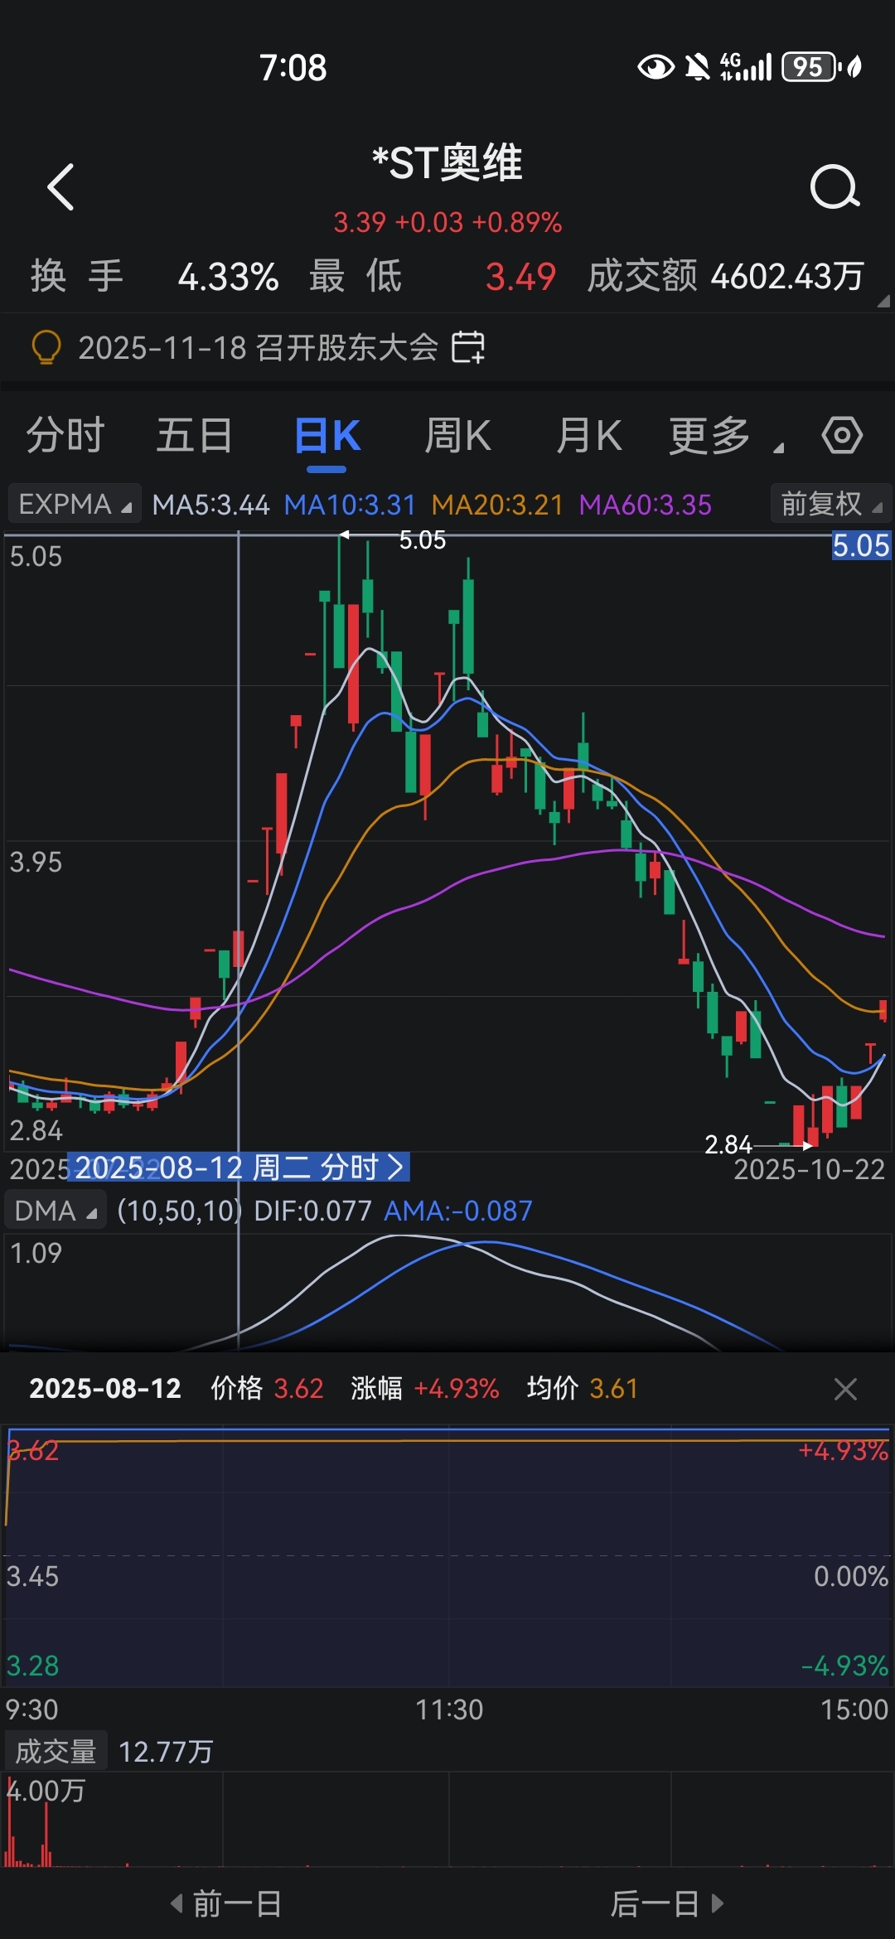Close the intraday detail panel
This screenshot has height=1939, width=895.
point(845,1389)
